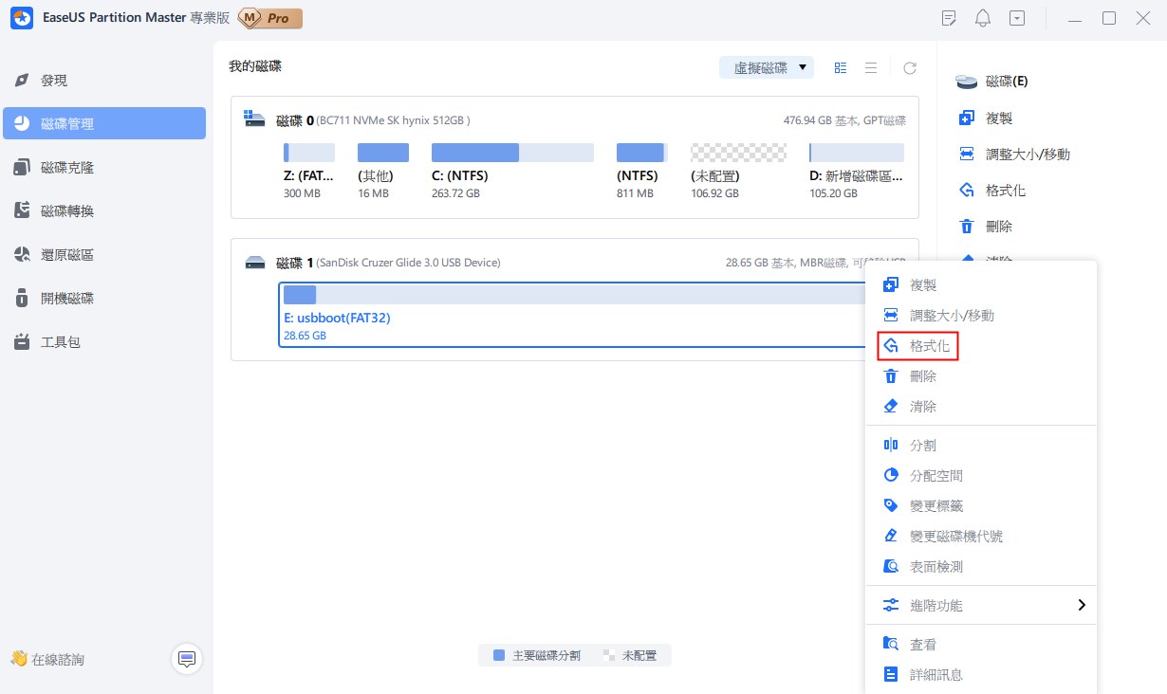This screenshot has width=1167, height=694.
Task: Select 變更磁碟機代號 from context menu
Action: click(955, 536)
